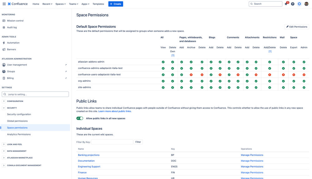Click the confluence-users-adaptavist-italia-test row label
The height and width of the screenshot is (179, 312).
click(99, 75)
